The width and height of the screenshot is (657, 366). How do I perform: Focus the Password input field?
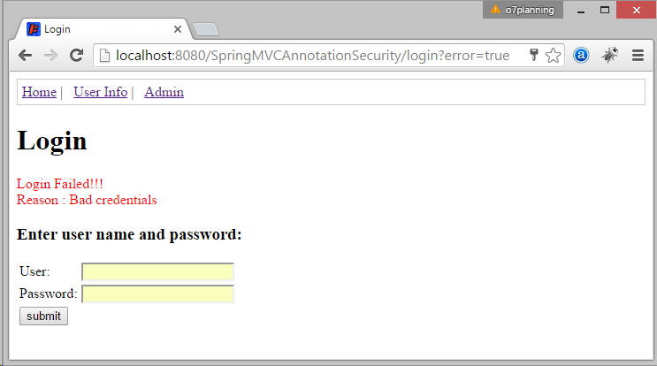(158, 294)
